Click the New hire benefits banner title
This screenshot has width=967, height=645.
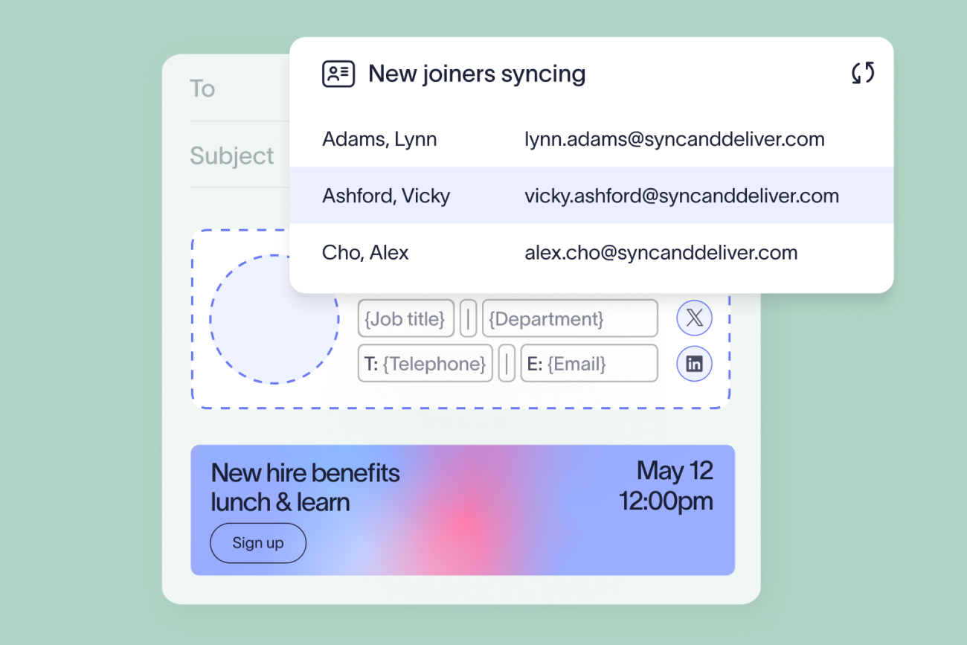tap(306, 487)
